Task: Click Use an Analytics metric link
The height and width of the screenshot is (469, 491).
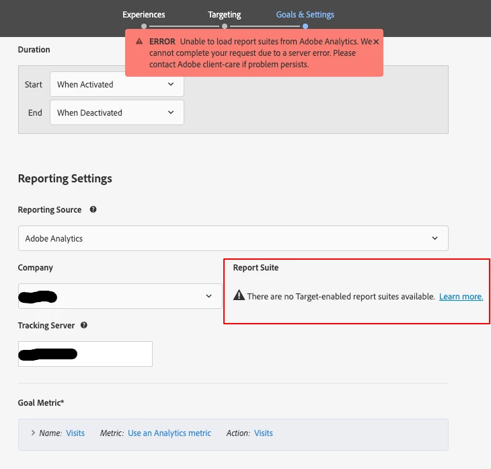Action: [x=169, y=433]
